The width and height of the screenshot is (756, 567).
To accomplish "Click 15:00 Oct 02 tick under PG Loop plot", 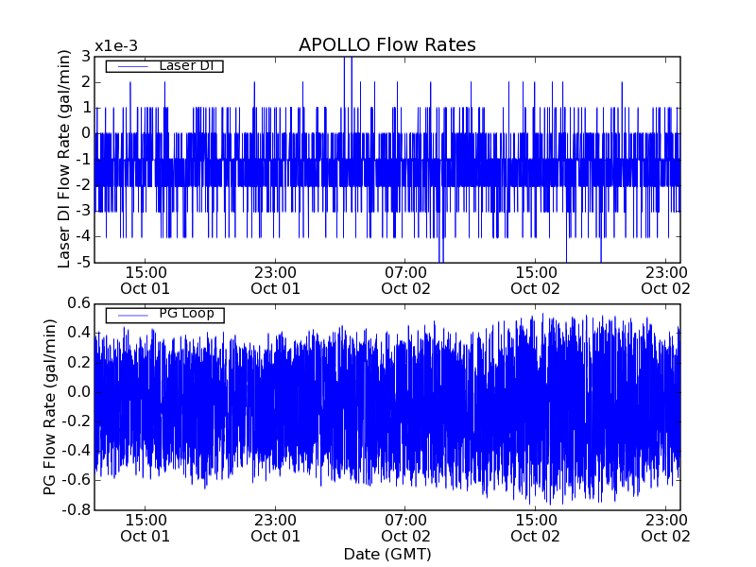I will point(536,527).
